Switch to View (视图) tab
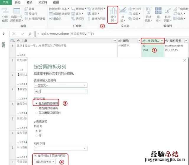Viewport: 189px width, 165px height. (56, 2)
